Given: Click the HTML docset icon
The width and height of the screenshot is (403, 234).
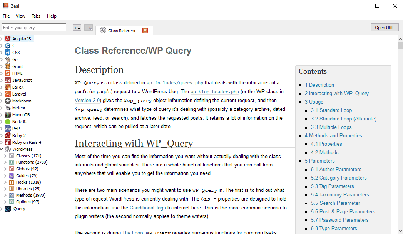Looking at the screenshot, I should (8, 73).
